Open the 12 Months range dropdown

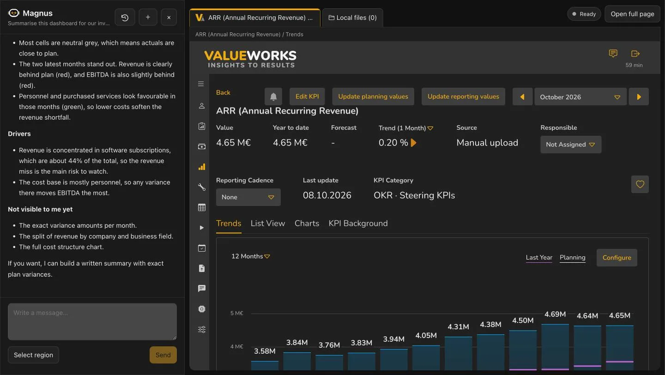250,256
